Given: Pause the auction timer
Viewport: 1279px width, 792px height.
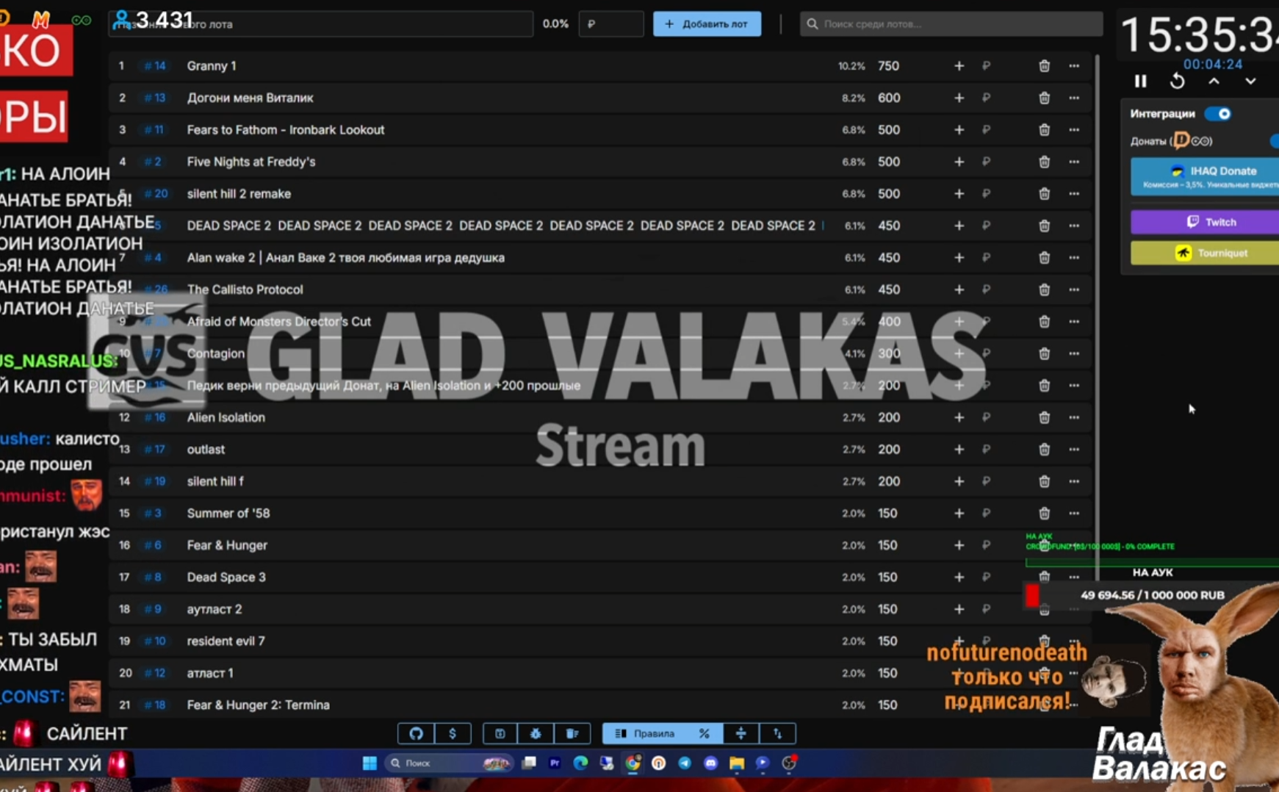Looking at the screenshot, I should pyautogui.click(x=1140, y=81).
